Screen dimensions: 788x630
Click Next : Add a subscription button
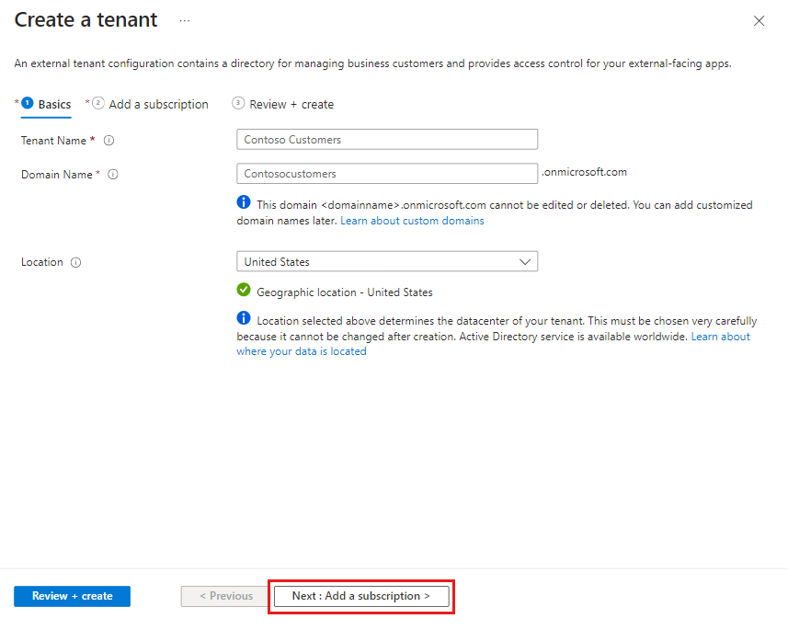pyautogui.click(x=361, y=596)
